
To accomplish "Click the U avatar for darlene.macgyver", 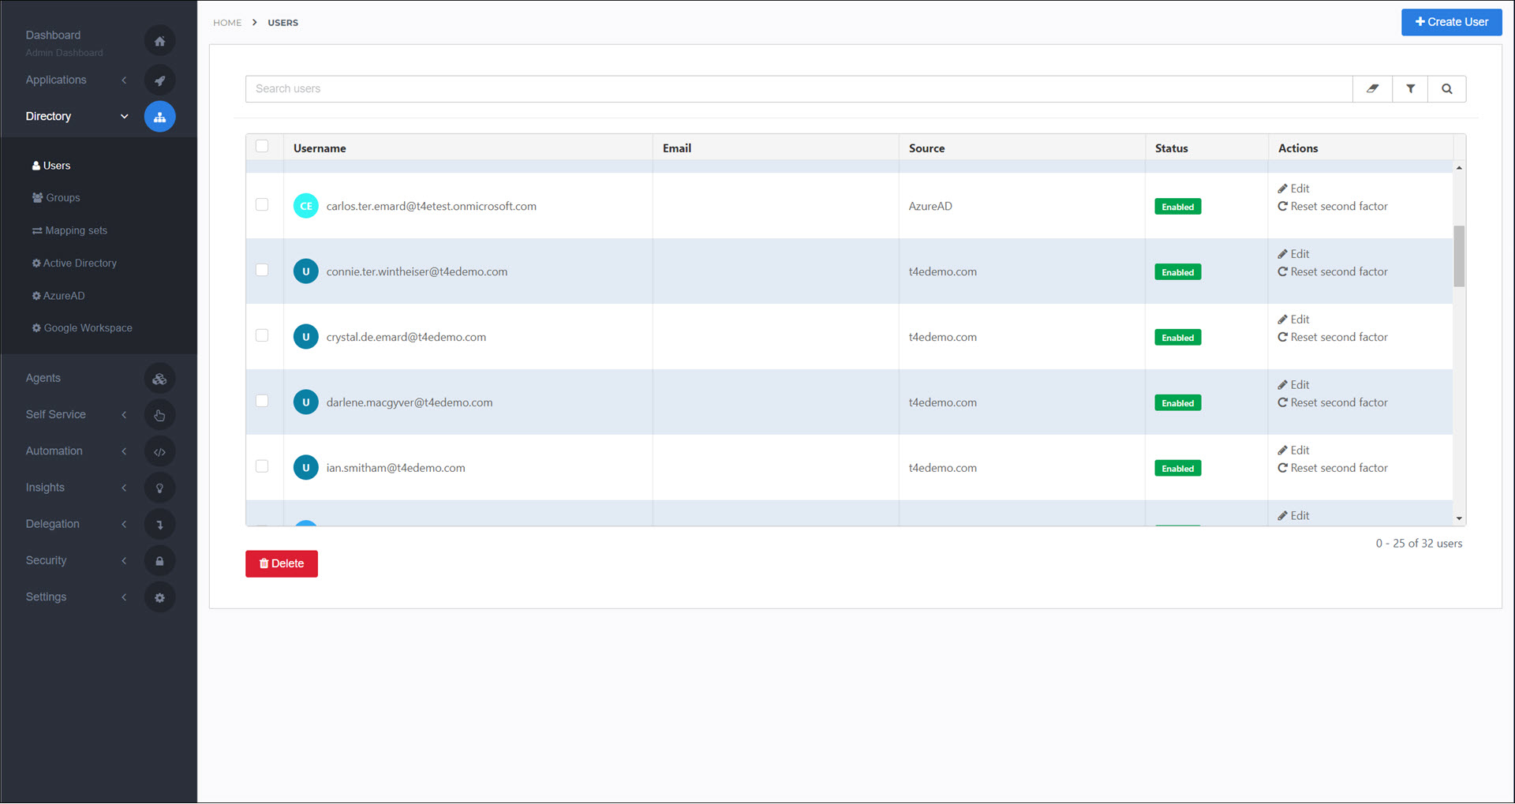I will [x=306, y=402].
